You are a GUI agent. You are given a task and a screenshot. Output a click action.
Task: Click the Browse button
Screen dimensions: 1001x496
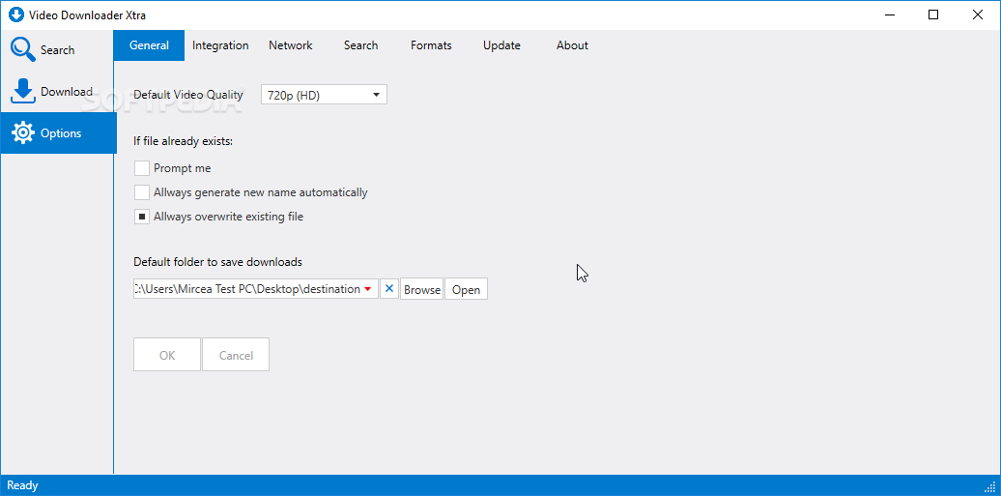coord(422,289)
